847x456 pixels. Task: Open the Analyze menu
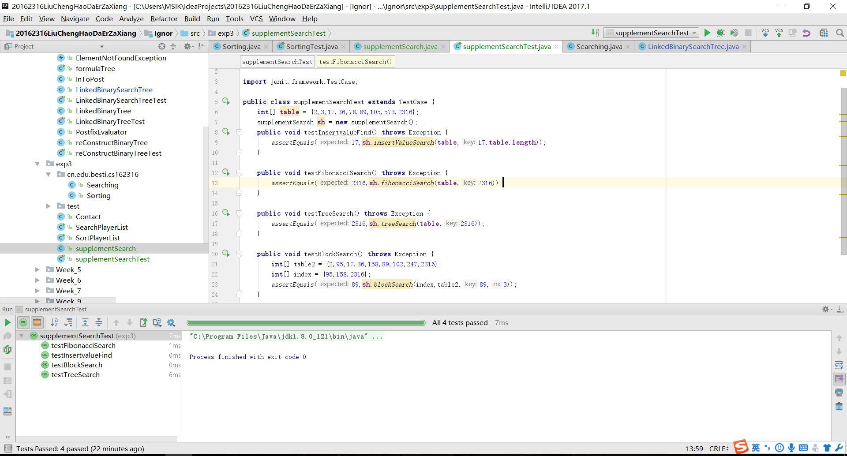pyautogui.click(x=131, y=19)
